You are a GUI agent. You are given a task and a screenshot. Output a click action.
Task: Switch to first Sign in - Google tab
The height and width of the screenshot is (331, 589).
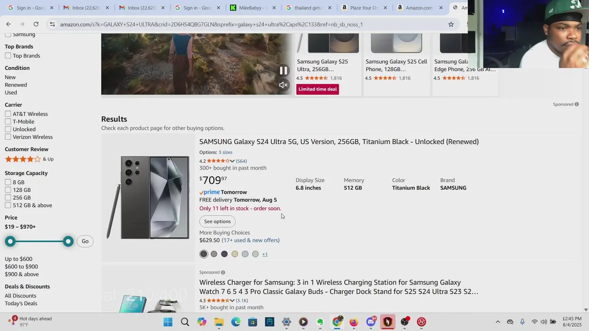click(x=30, y=8)
